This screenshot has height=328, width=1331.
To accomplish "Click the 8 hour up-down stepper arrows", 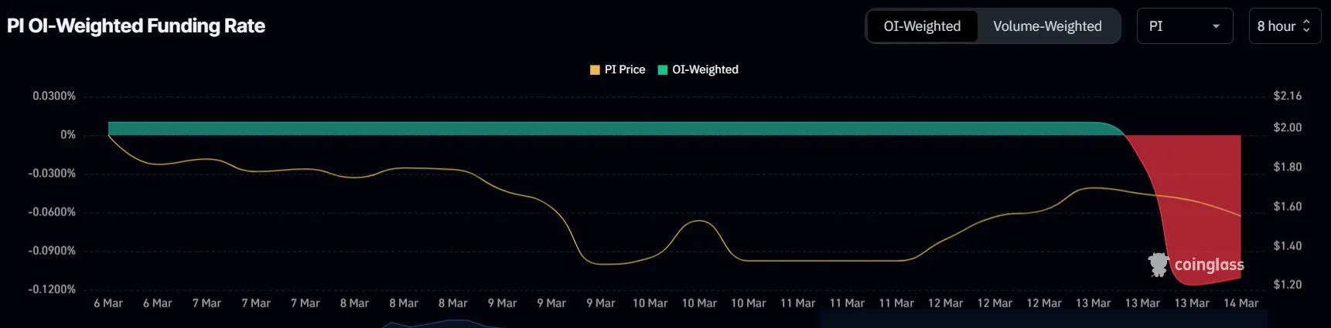I will point(1307,26).
